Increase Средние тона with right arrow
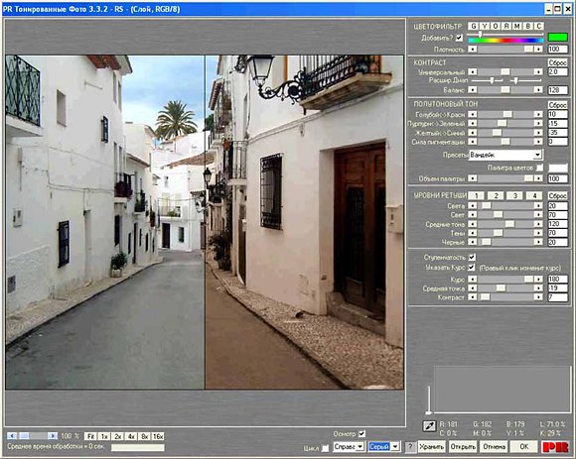This screenshot has height=459, width=576. point(538,224)
